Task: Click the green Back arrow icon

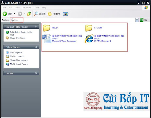Action: tap(5, 14)
